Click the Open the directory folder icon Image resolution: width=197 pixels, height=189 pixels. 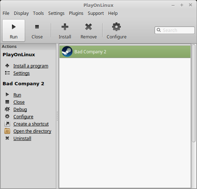pyautogui.click(x=7, y=131)
